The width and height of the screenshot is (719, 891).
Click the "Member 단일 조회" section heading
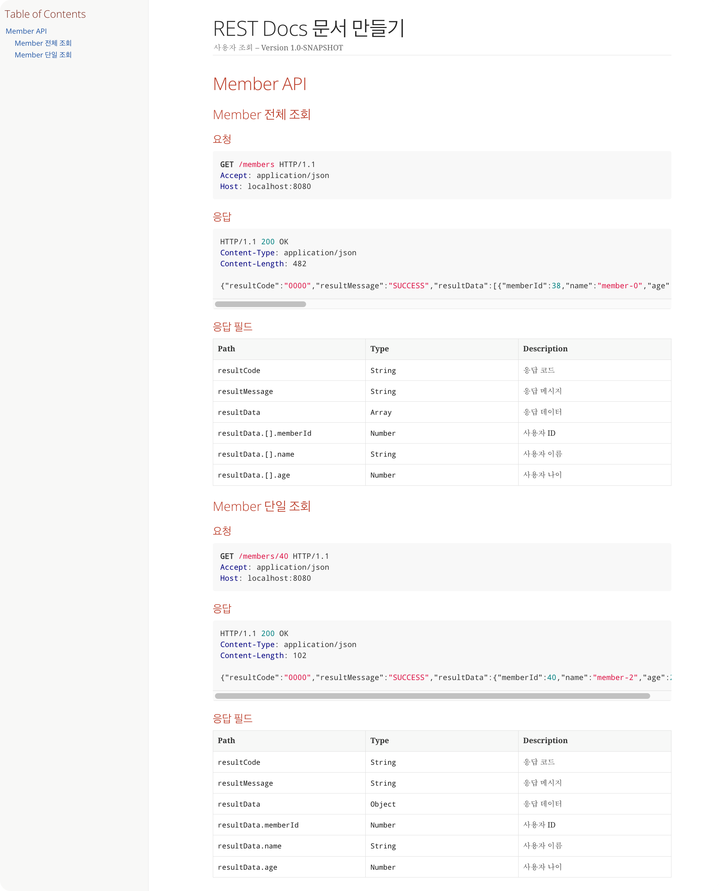(262, 506)
